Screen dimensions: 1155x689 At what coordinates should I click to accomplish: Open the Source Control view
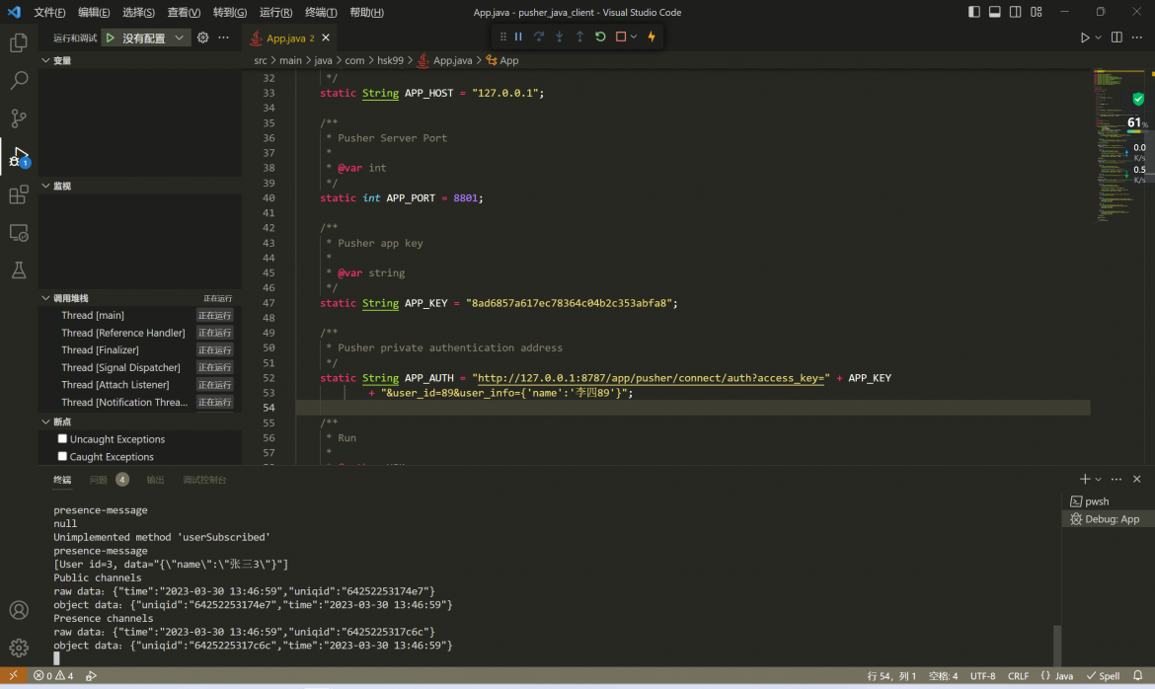click(x=19, y=118)
